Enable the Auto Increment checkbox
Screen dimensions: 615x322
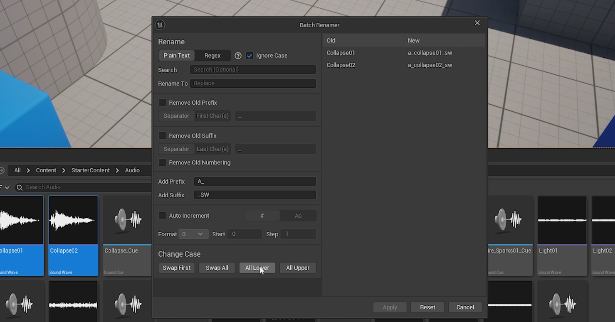point(162,216)
